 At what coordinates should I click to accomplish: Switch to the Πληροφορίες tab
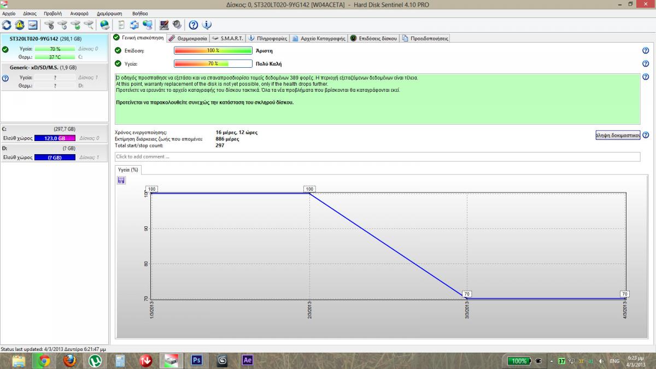coord(267,38)
